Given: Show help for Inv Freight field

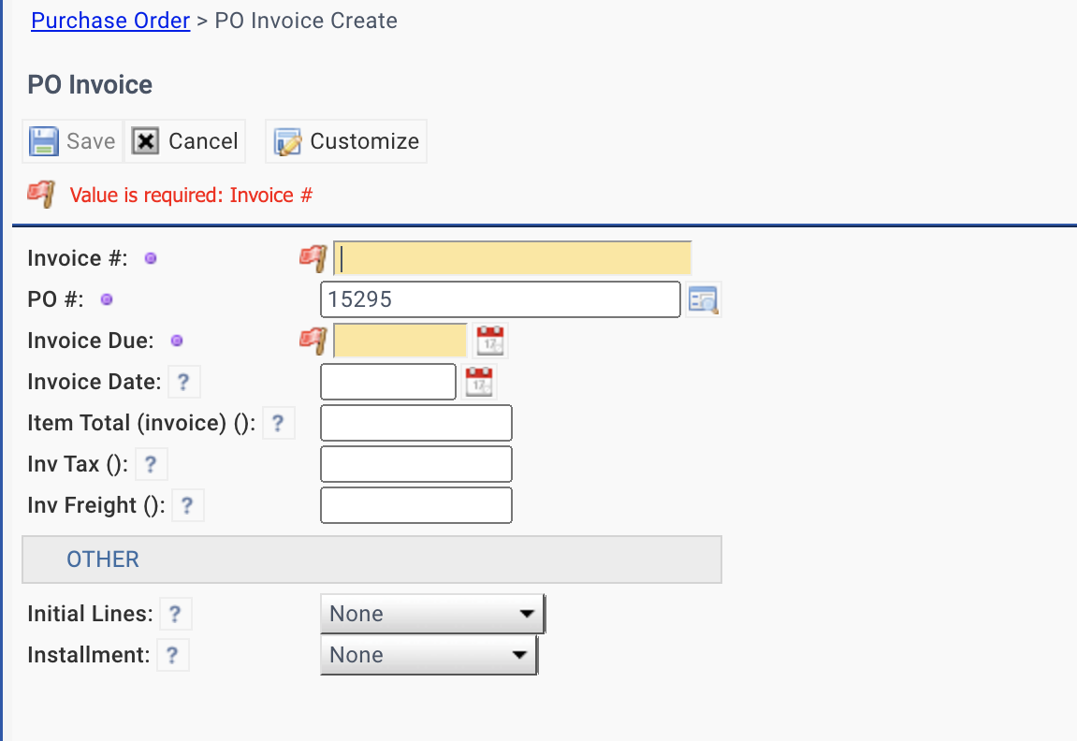Looking at the screenshot, I should pos(187,505).
